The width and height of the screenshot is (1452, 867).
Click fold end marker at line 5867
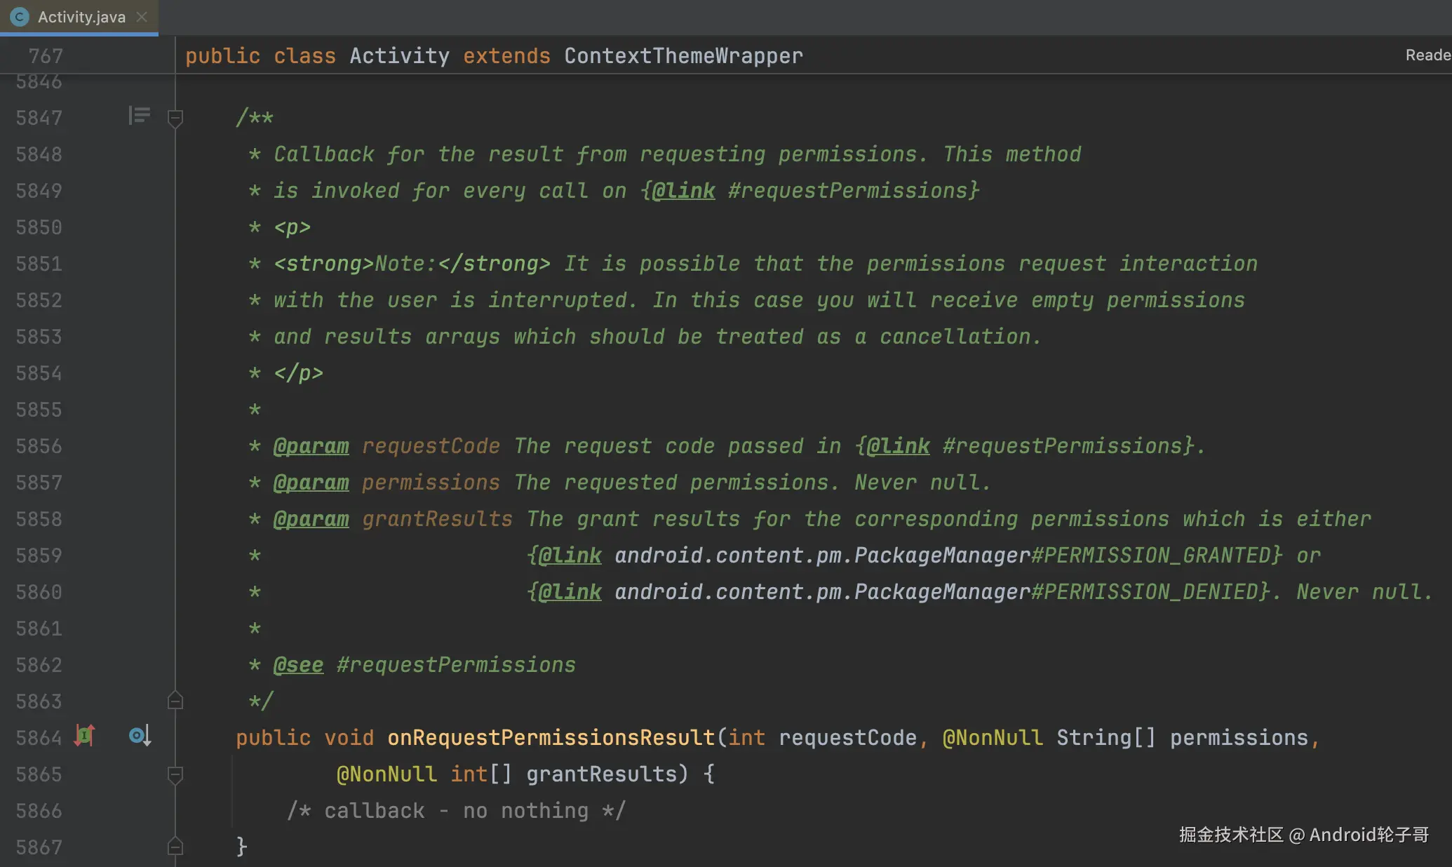click(x=175, y=847)
